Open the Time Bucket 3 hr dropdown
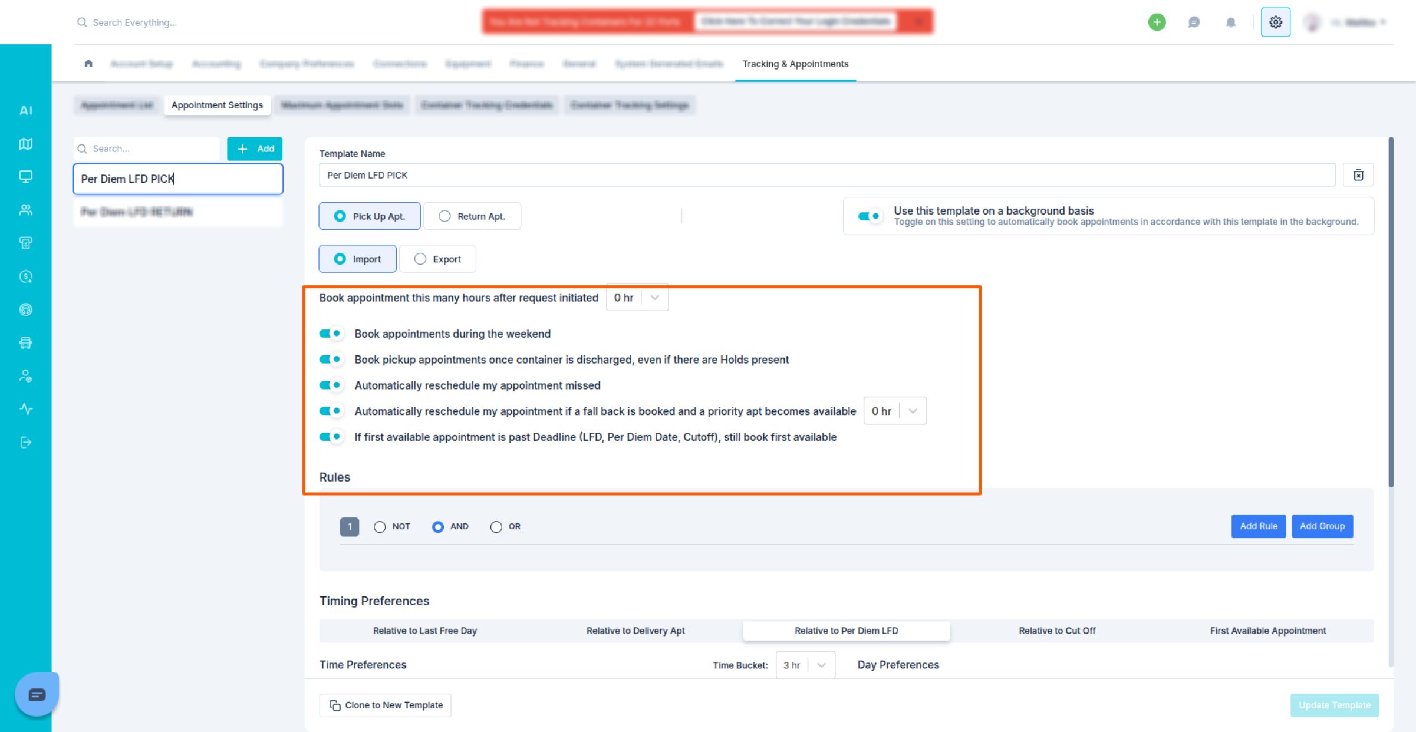 805,665
